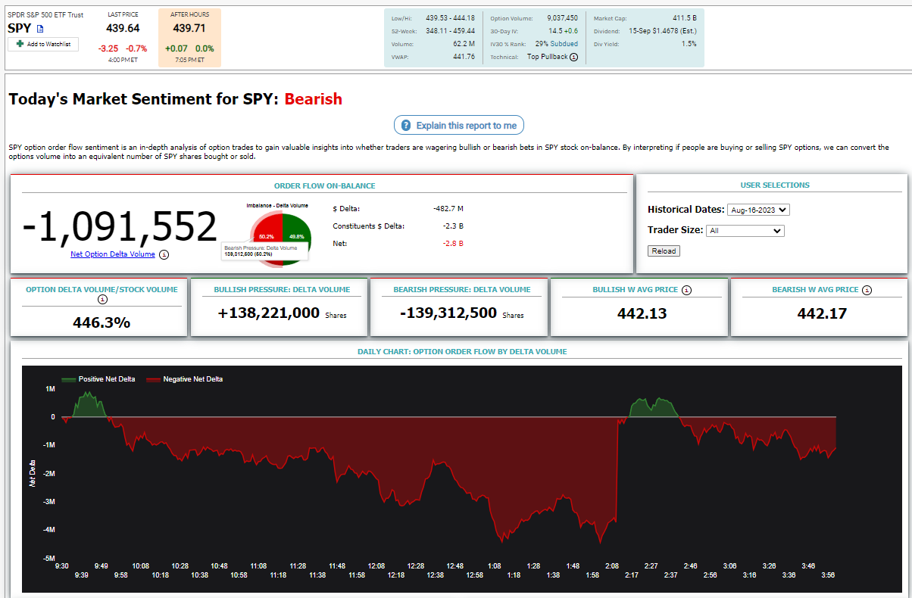This screenshot has width=912, height=598.
Task: Click the 1M label on Net Delta axis
Action: (x=51, y=389)
